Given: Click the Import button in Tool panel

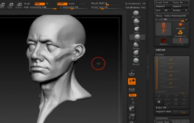Looking at the screenshot, I should click(163, 6).
